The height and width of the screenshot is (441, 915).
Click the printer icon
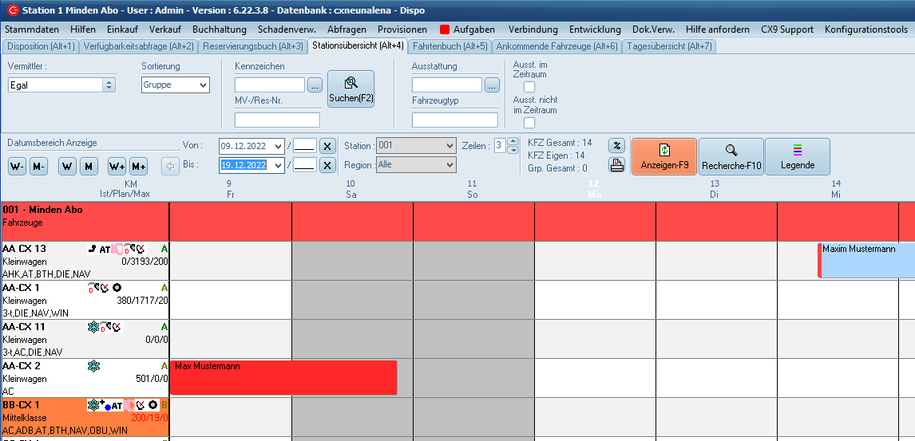(616, 165)
